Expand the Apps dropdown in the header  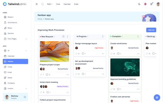[50, 4]
